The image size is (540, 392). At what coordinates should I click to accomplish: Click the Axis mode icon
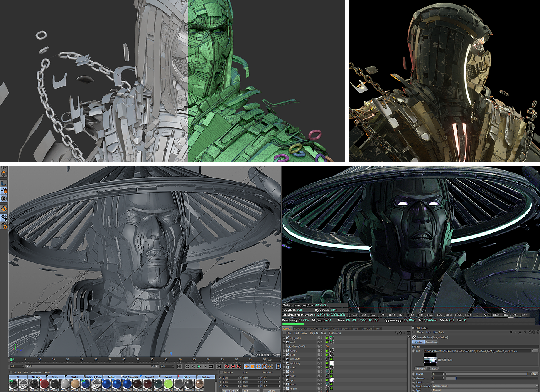pyautogui.click(x=4, y=183)
